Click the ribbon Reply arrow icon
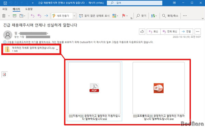 tap(32, 16)
